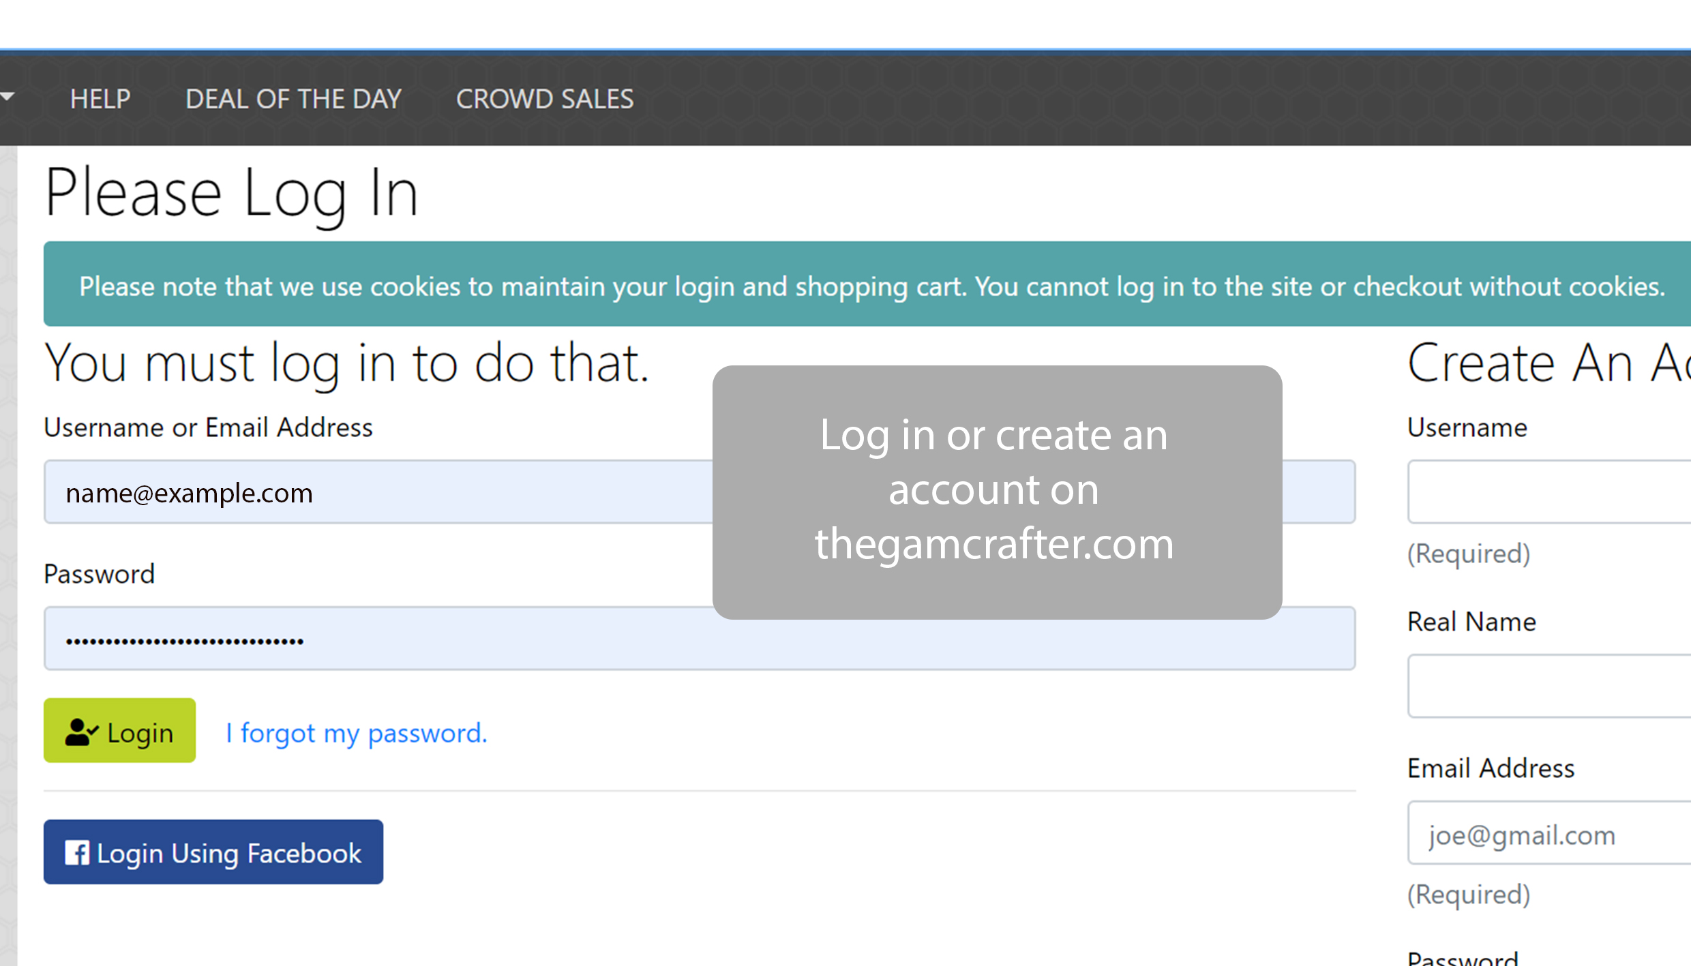Go to DEAL OF THE DAY
1691x966 pixels.
293,100
